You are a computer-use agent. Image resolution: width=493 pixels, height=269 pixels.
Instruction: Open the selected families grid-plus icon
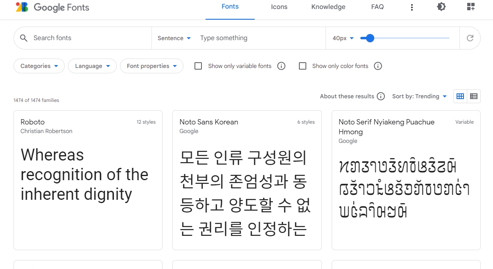click(x=471, y=7)
